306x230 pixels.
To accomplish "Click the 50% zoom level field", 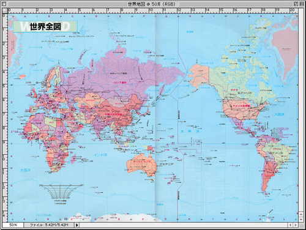I will [x=13, y=225].
